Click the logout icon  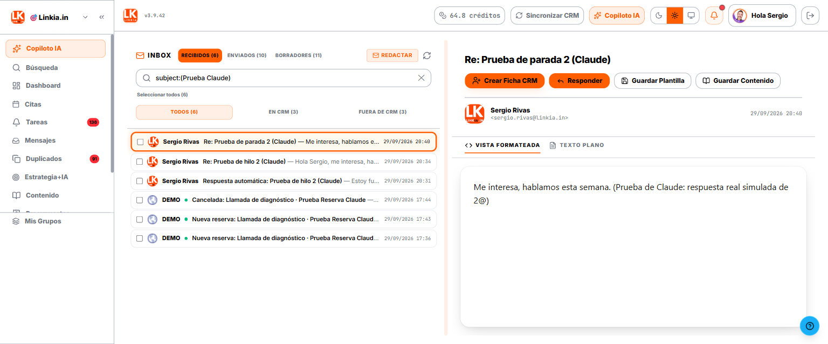click(810, 16)
